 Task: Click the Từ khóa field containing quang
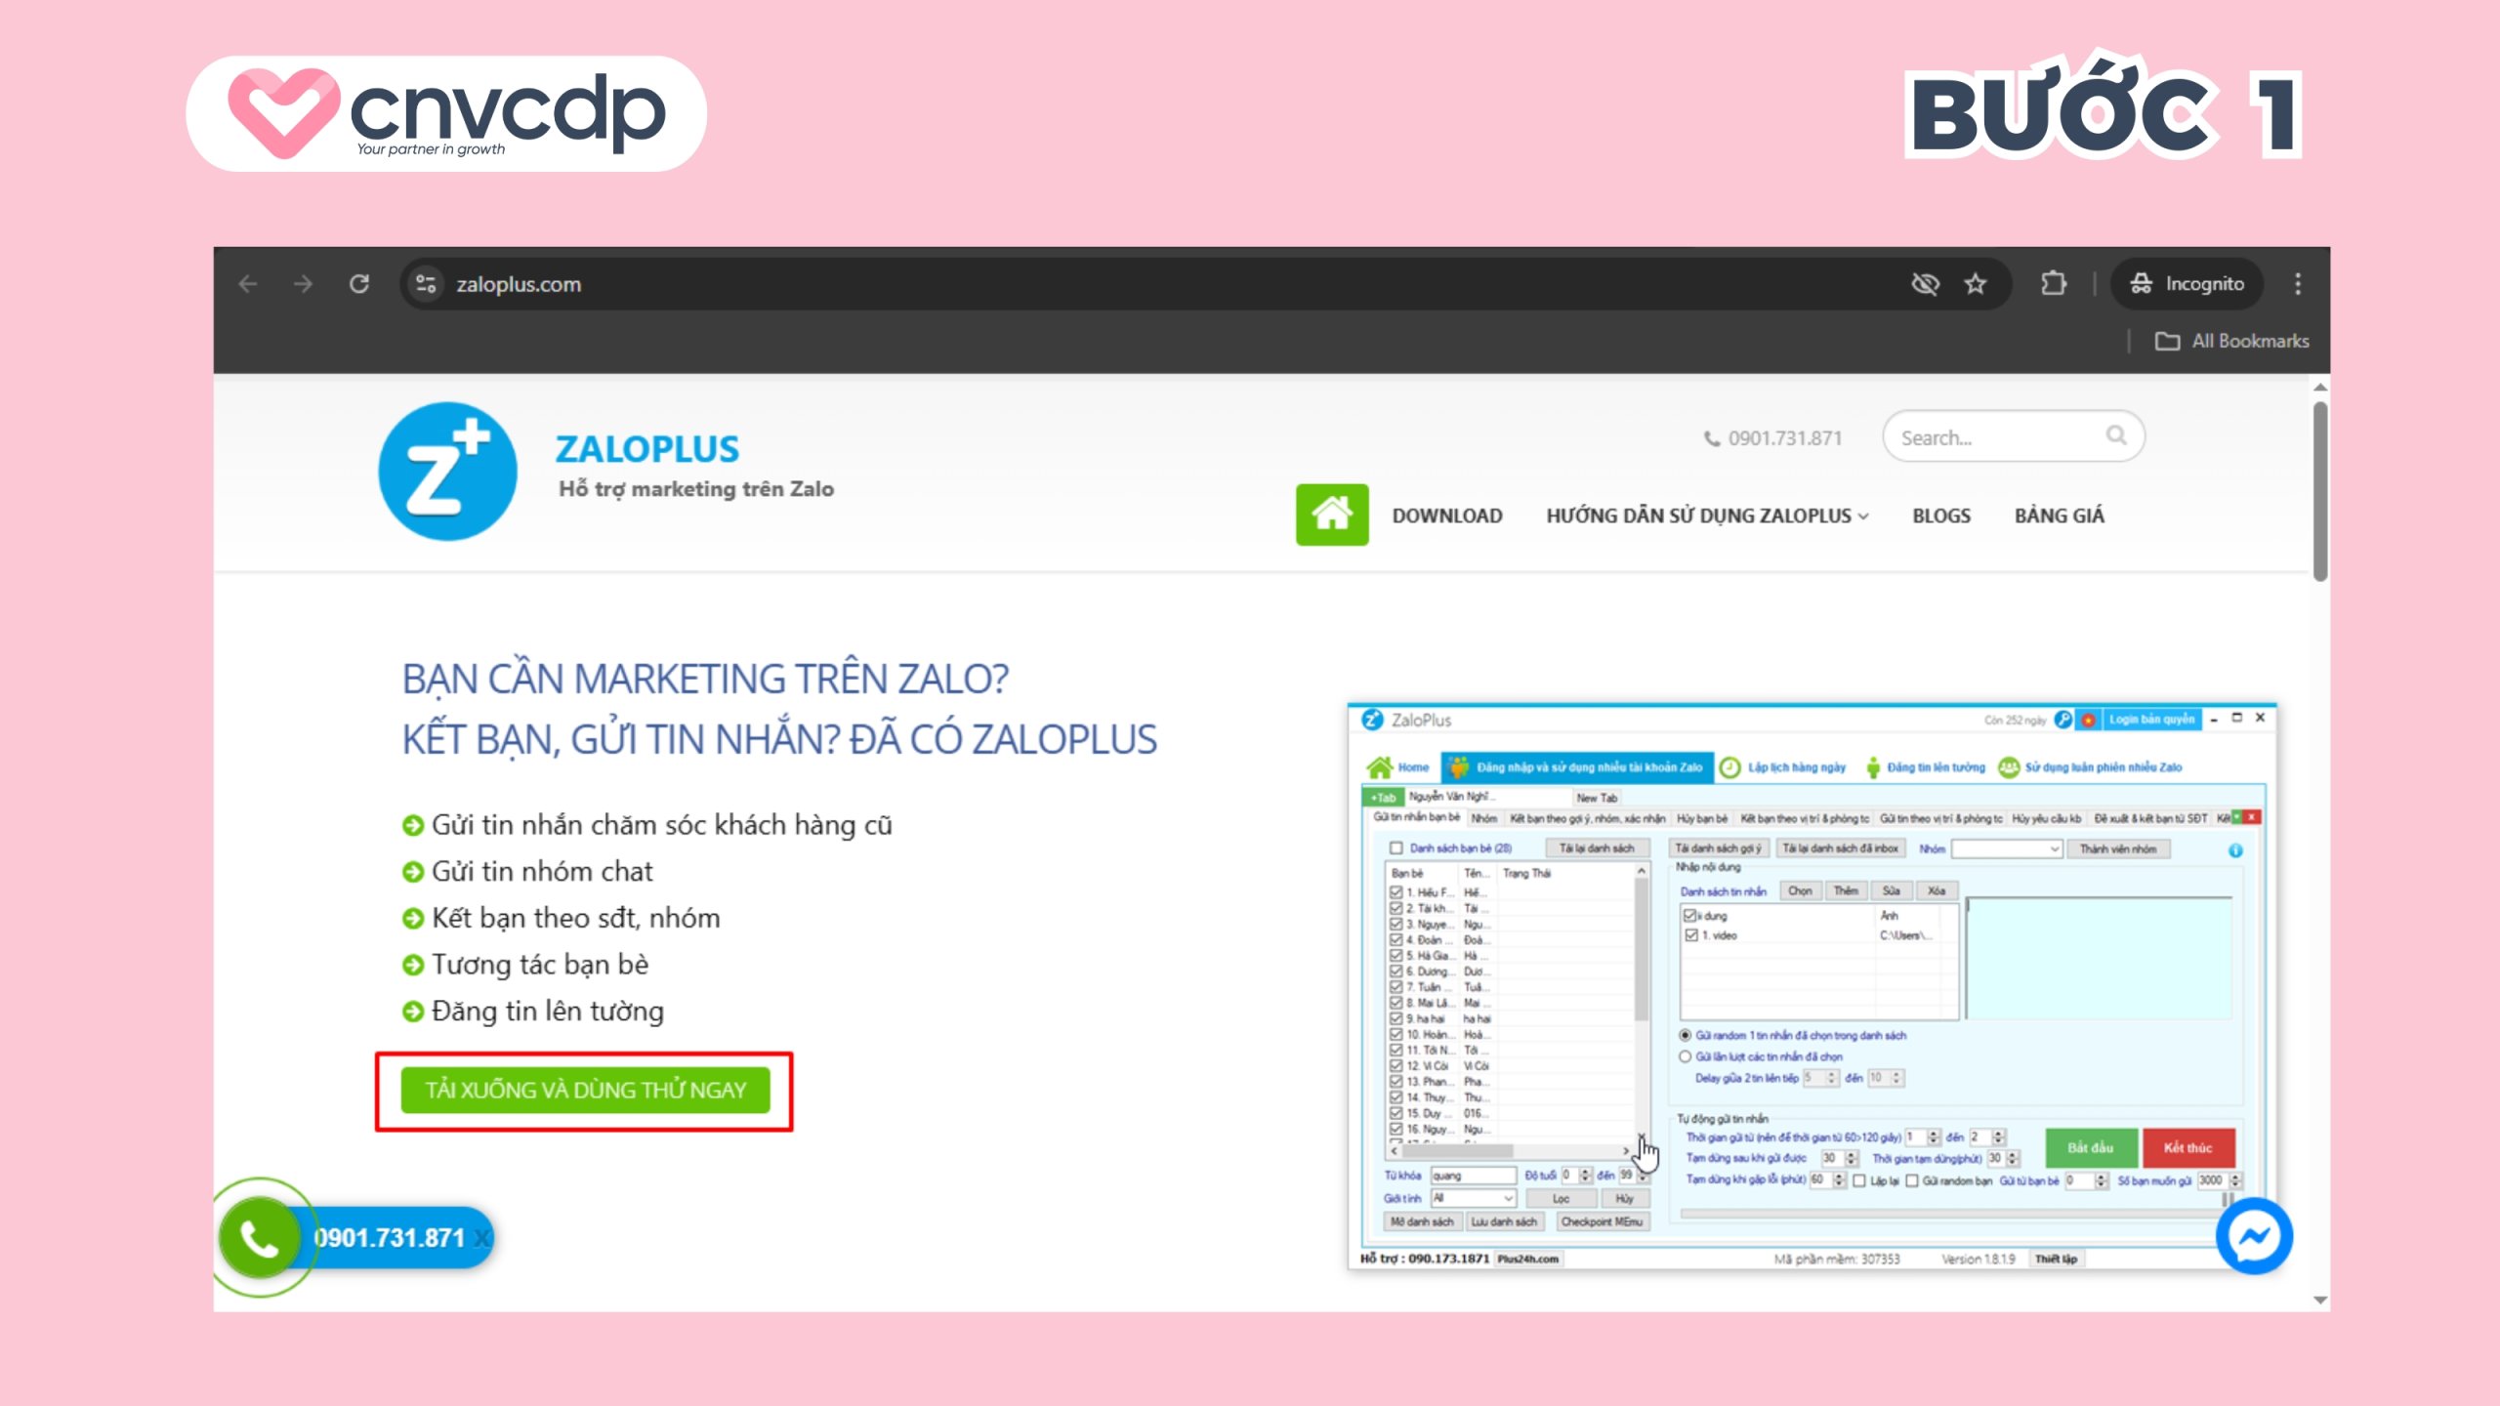[x=1474, y=1176]
